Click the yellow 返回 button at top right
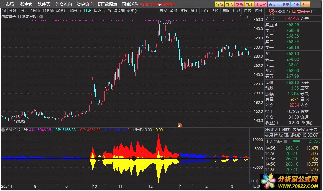 tap(305, 4)
